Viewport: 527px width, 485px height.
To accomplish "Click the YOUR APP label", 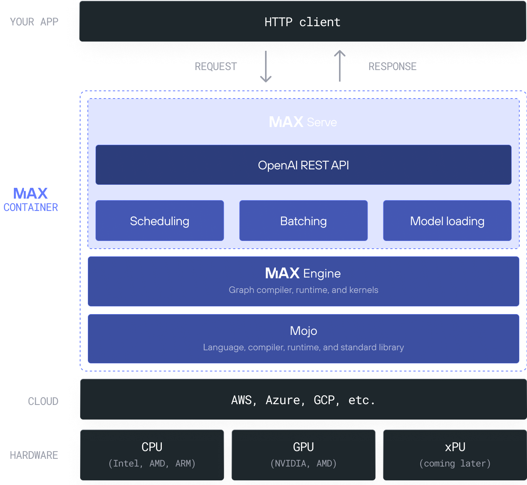I will 34,22.
